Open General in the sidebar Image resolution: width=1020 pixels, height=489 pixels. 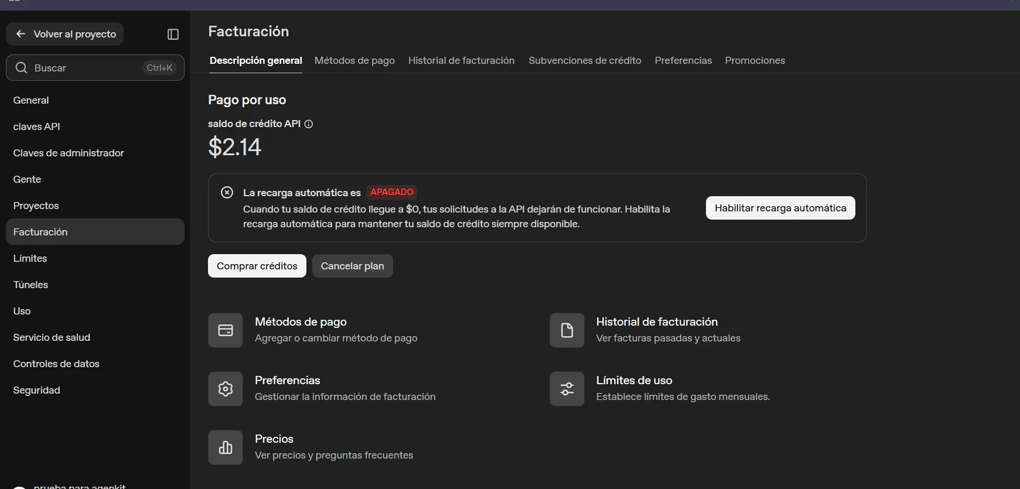pyautogui.click(x=95, y=100)
